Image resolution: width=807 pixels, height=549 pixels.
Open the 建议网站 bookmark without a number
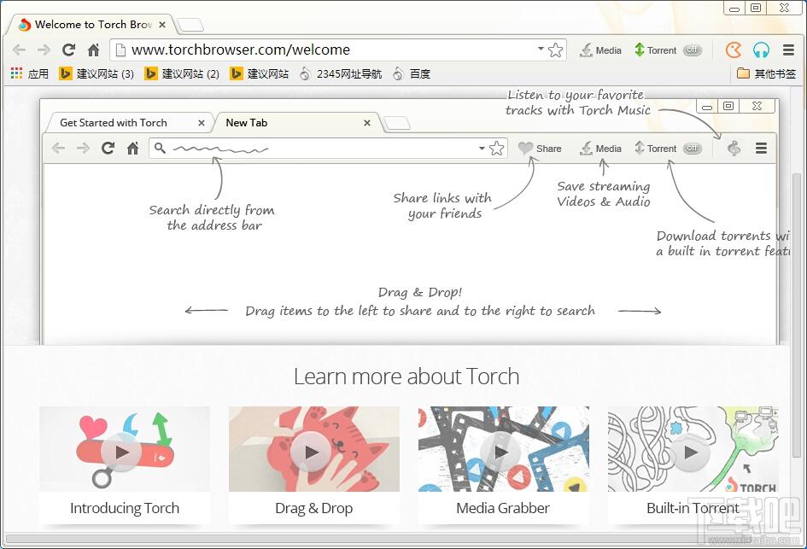point(260,73)
